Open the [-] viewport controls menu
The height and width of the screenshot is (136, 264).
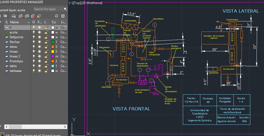click(71, 3)
